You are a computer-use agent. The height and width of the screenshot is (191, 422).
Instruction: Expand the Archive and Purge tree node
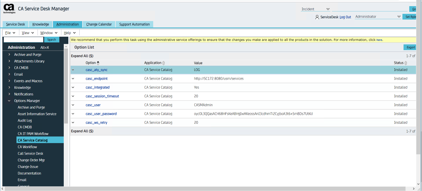tap(9, 55)
